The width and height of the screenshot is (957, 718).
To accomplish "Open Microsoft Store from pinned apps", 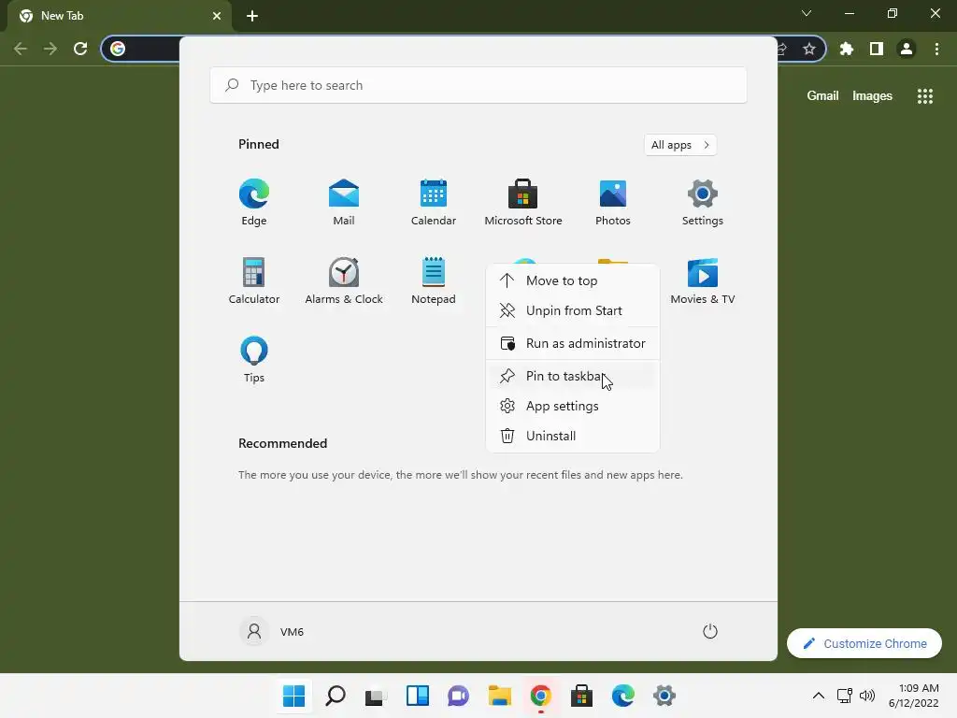I will (x=523, y=203).
